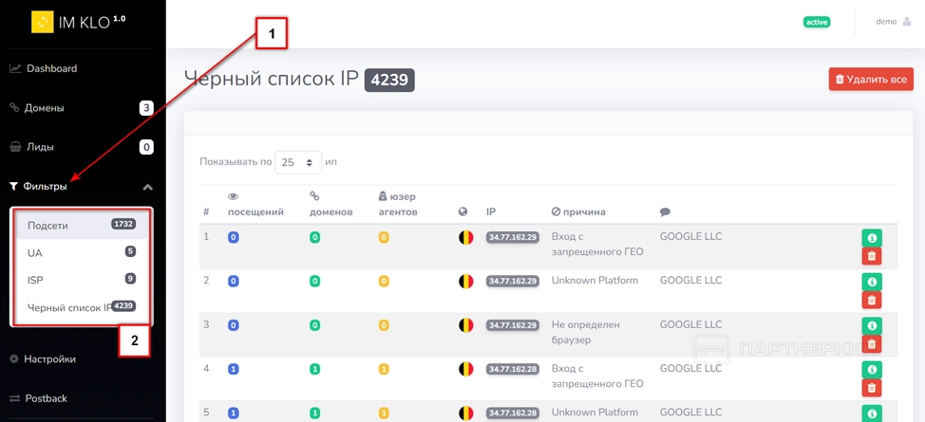
Task: Click the 4239 count badge in heading
Action: point(389,80)
